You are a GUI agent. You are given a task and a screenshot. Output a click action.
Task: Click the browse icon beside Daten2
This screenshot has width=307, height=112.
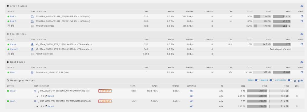point(46,106)
